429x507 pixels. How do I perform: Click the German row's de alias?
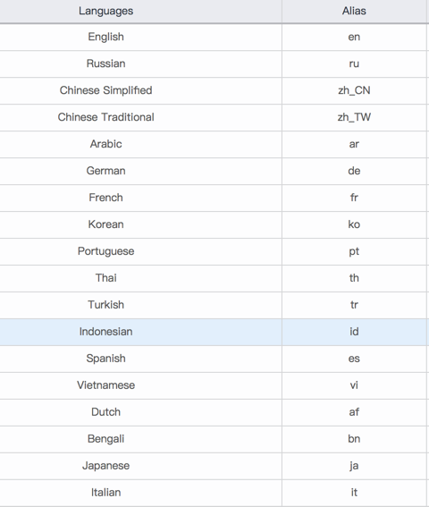[x=354, y=171]
